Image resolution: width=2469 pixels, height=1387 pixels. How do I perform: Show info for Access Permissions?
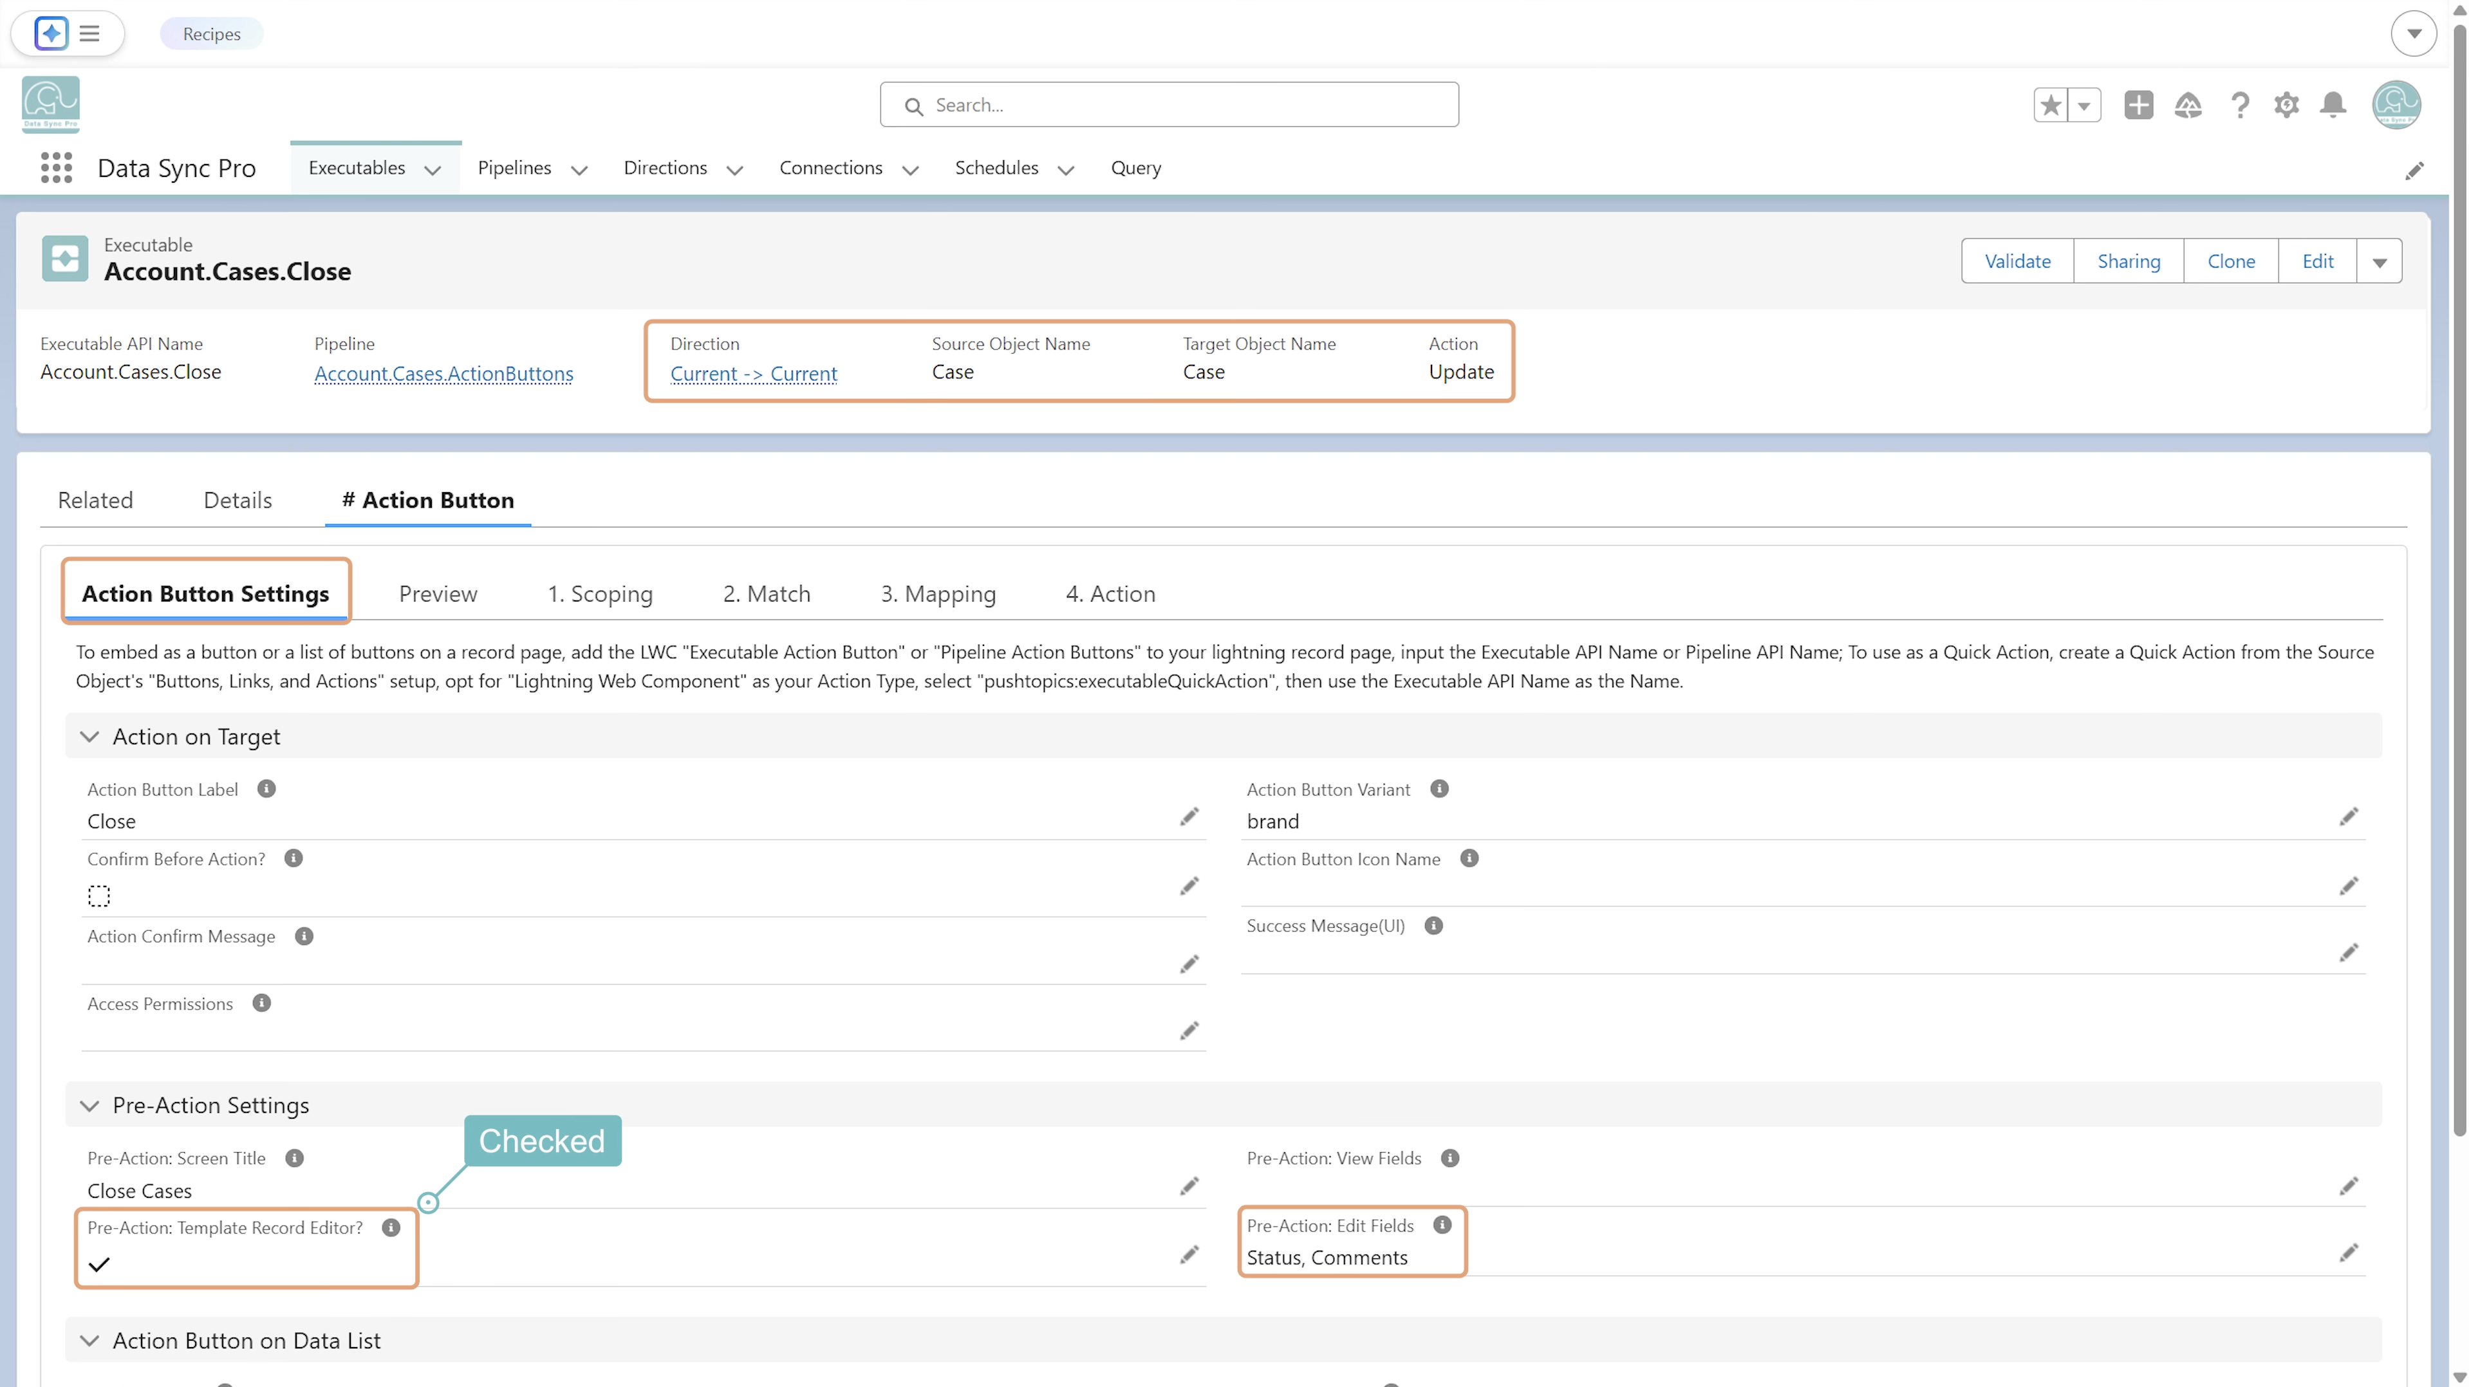click(262, 1003)
